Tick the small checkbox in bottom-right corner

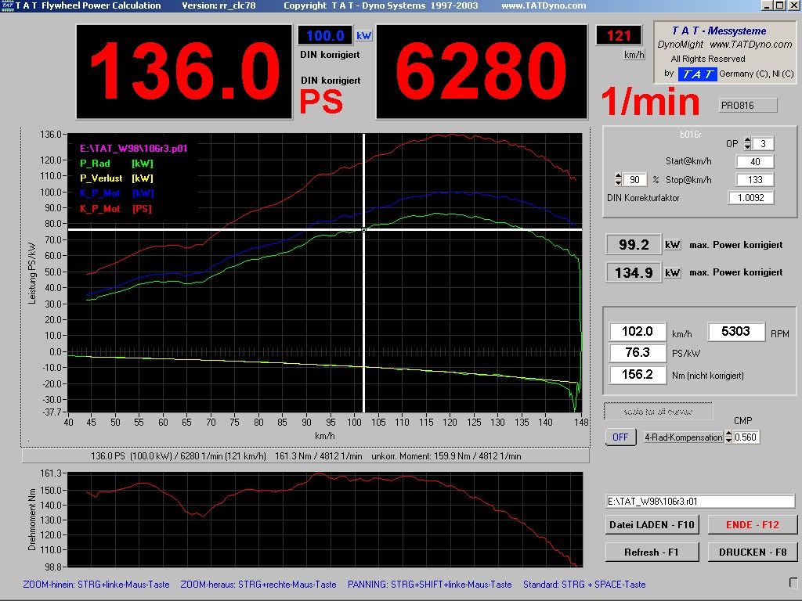click(x=794, y=582)
